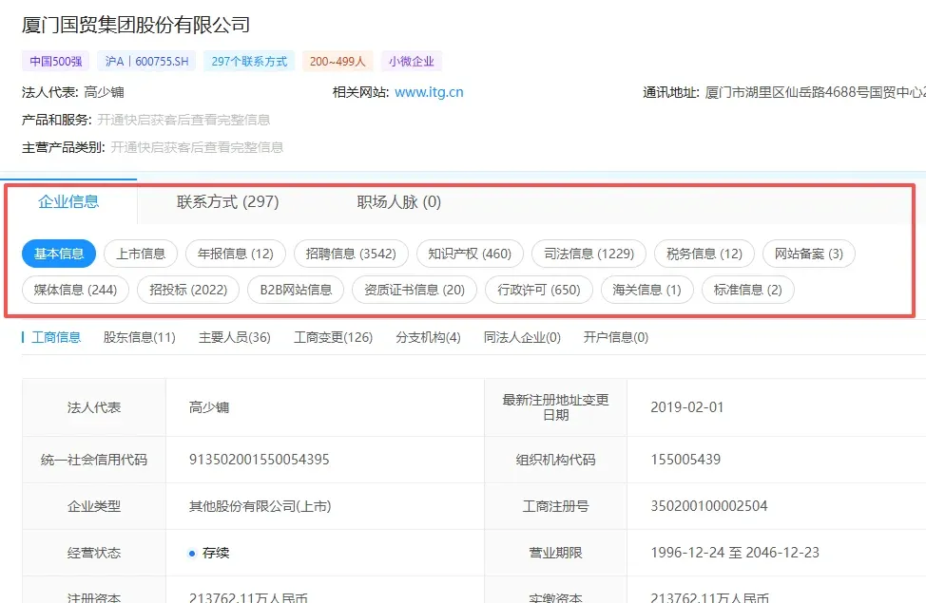This screenshot has height=603, width=926.
Task: Click the 经营状态 label cell
Action: click(x=94, y=553)
